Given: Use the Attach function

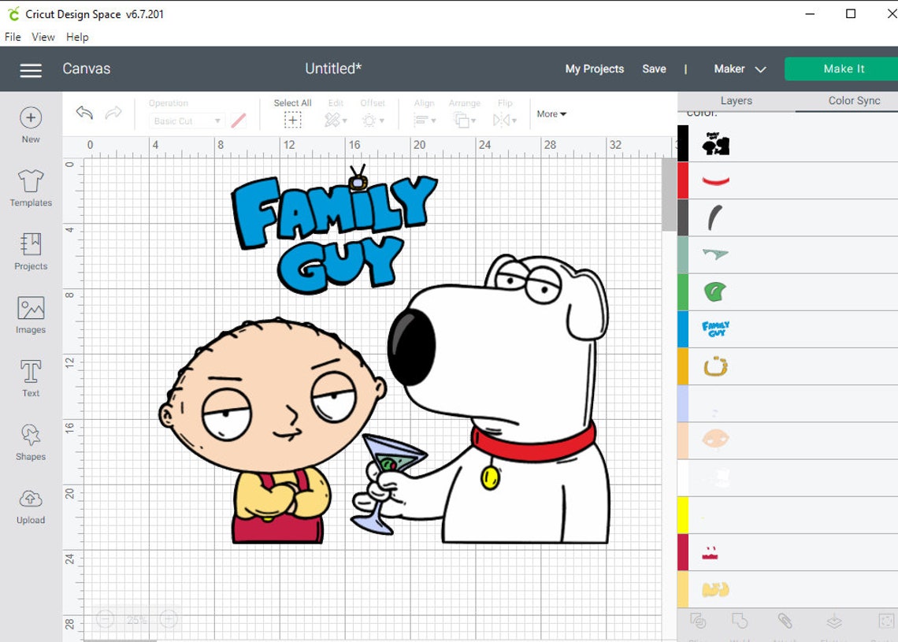Looking at the screenshot, I should (787, 622).
